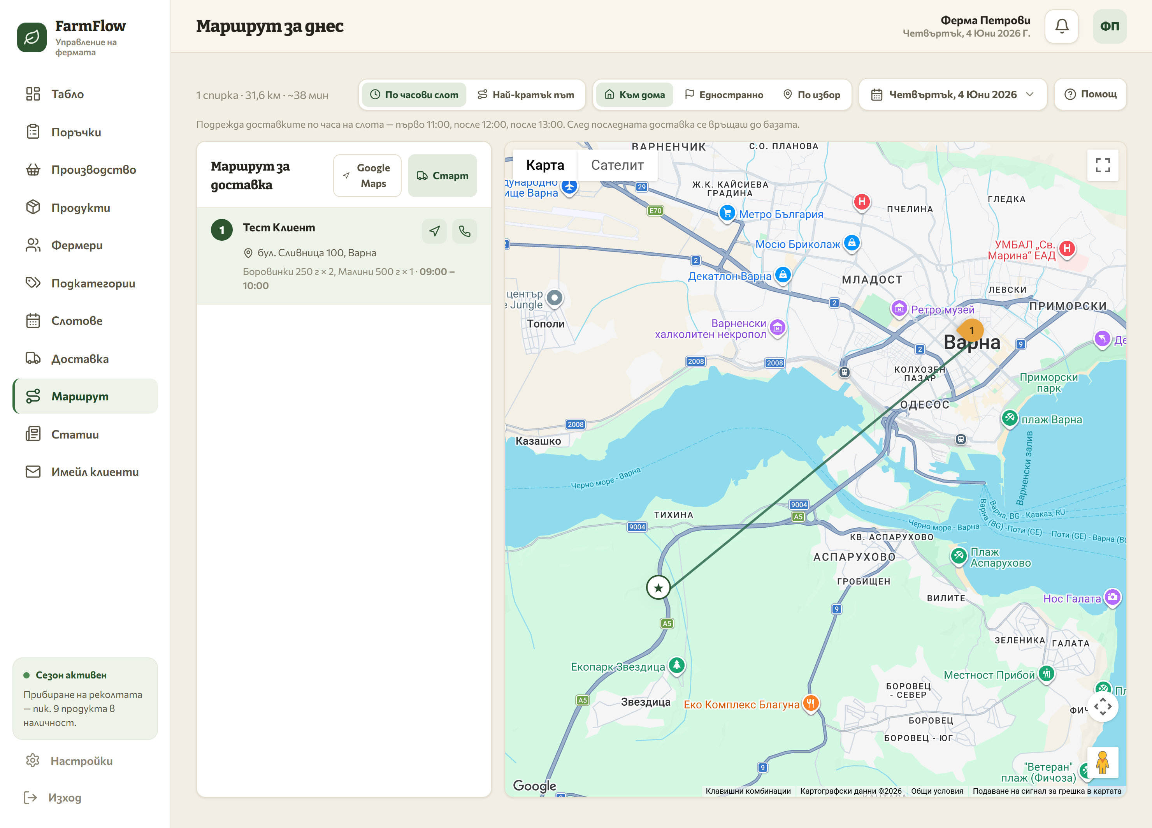Click Мосю Бриколаж shop pin
Viewport: 1152px width, 828px height.
[x=852, y=243]
